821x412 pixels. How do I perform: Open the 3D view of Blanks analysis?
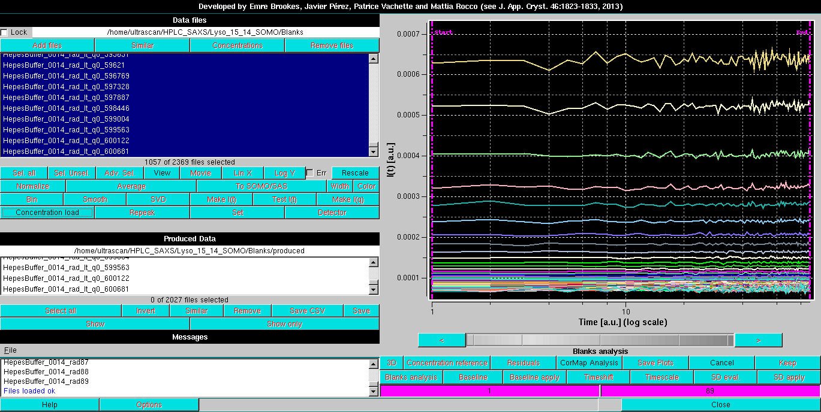[x=391, y=362]
